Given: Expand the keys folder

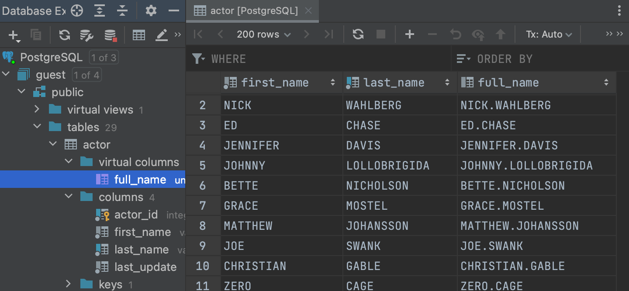Looking at the screenshot, I should click(x=68, y=284).
